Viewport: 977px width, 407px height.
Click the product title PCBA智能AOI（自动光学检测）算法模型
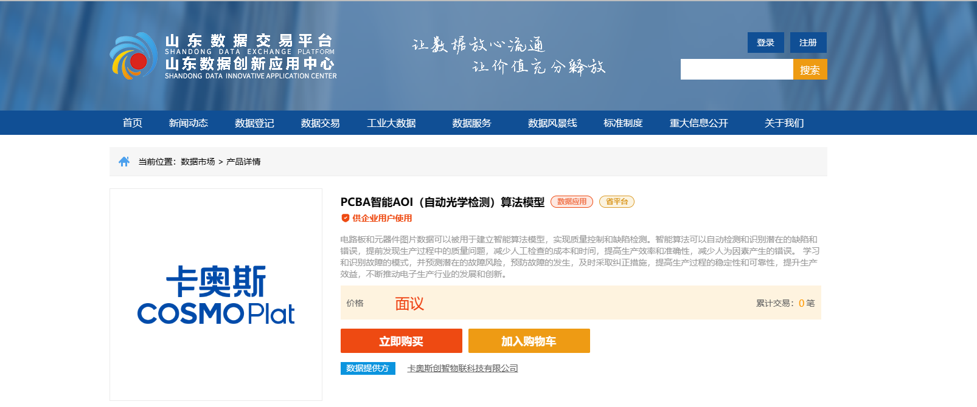(442, 202)
